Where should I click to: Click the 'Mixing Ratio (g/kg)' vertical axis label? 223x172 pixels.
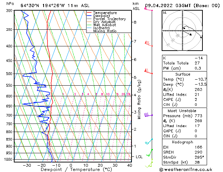[139, 99]
